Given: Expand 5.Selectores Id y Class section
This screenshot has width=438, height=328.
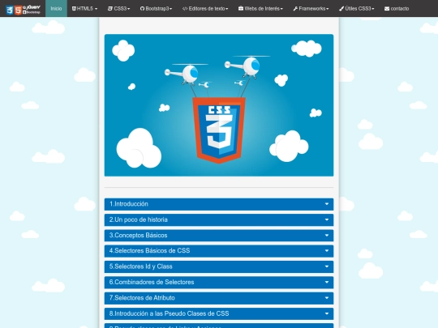Looking at the screenshot, I should [219, 266].
